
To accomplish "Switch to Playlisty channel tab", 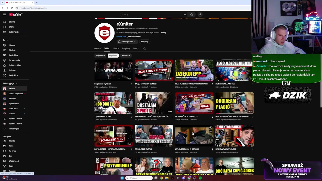I will coord(126,49).
